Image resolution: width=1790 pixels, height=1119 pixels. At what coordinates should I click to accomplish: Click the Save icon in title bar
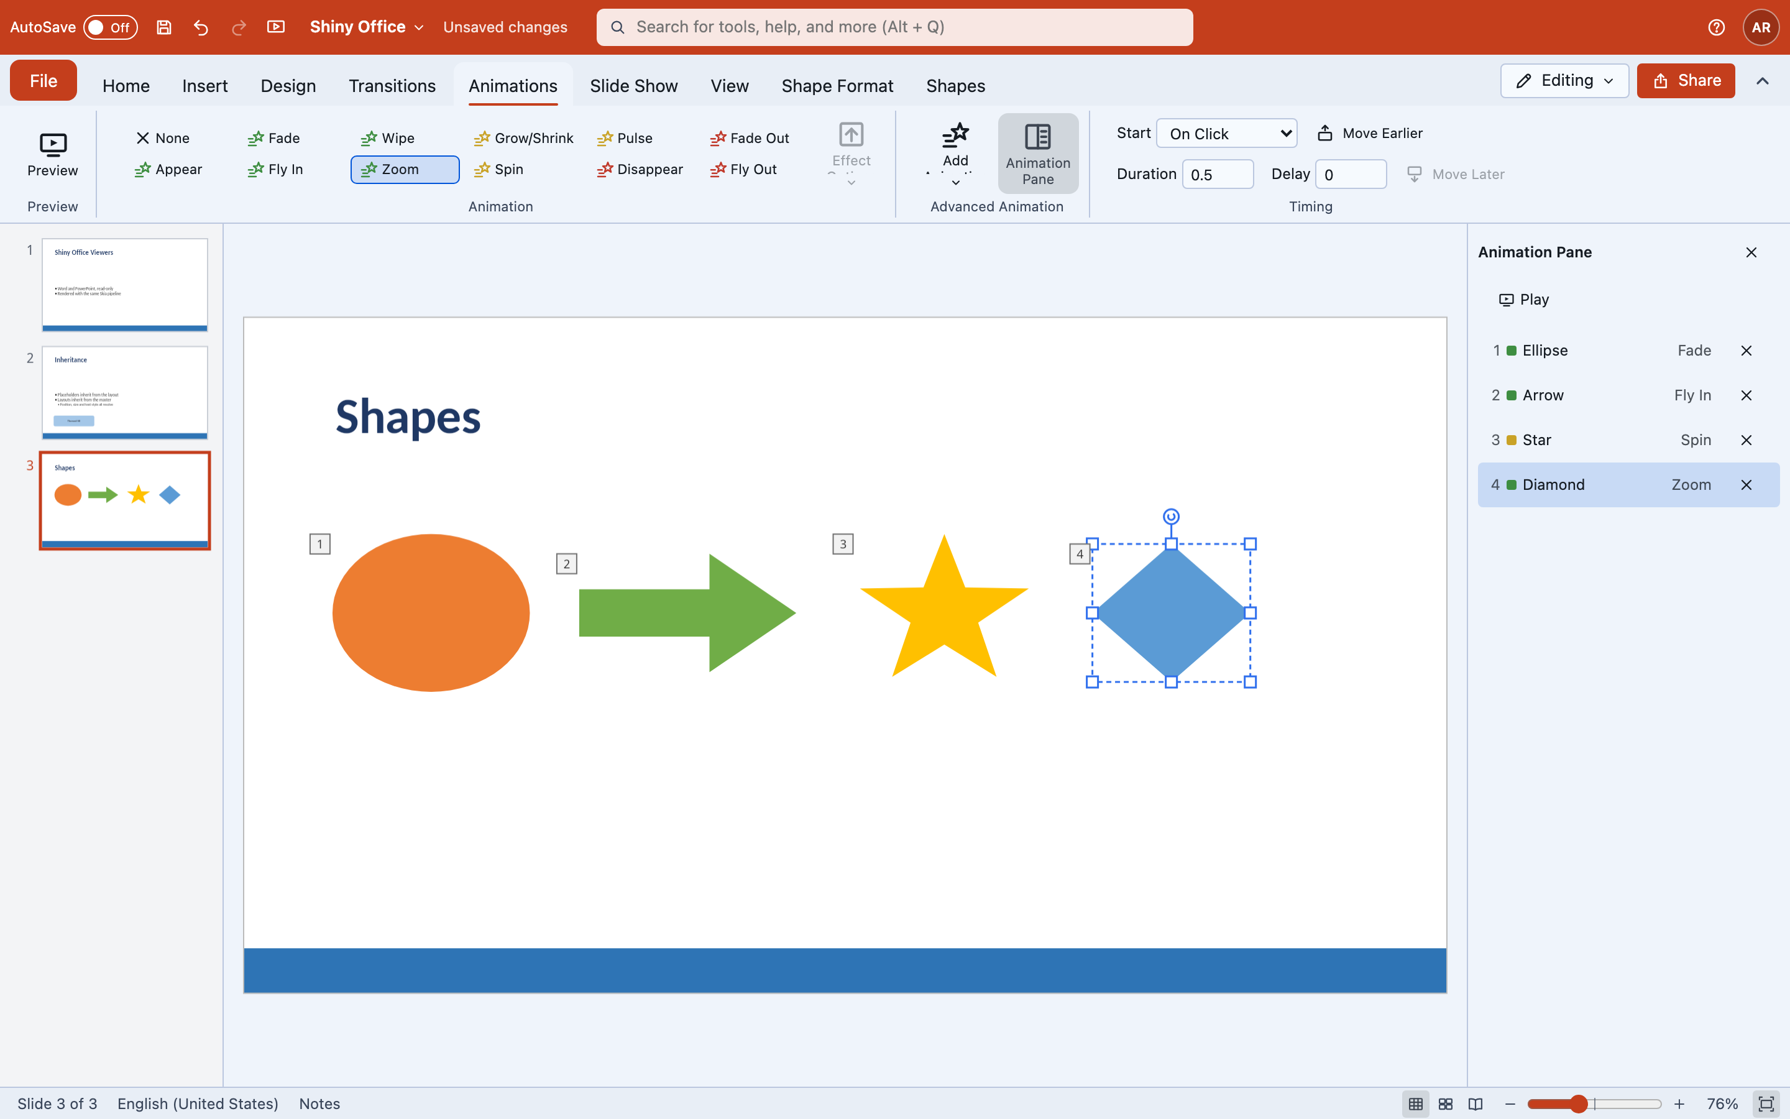164,27
